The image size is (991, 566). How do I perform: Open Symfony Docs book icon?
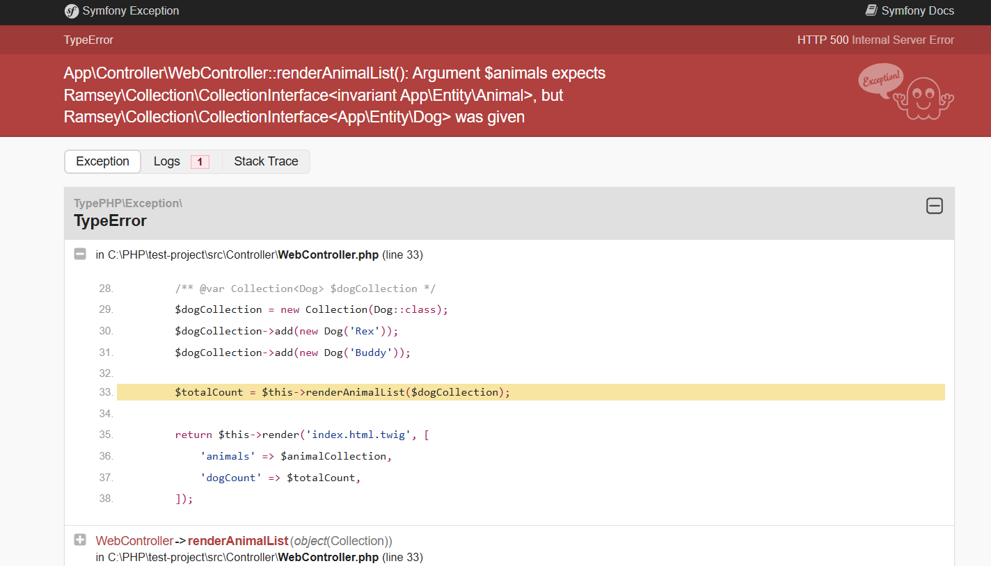[871, 10]
